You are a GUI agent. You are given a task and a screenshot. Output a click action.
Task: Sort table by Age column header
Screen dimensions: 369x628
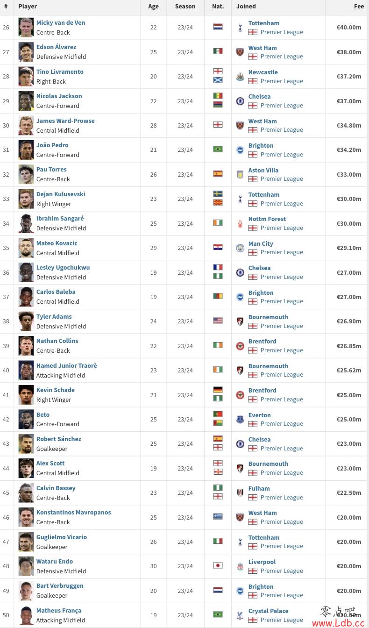click(x=153, y=7)
